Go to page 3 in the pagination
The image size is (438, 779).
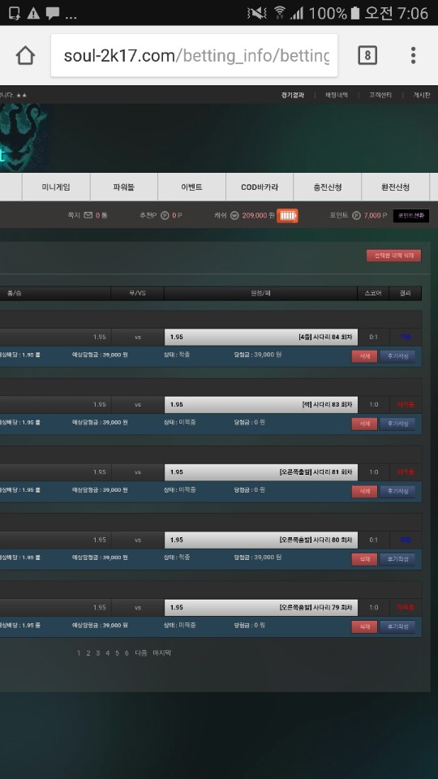pyautogui.click(x=98, y=652)
